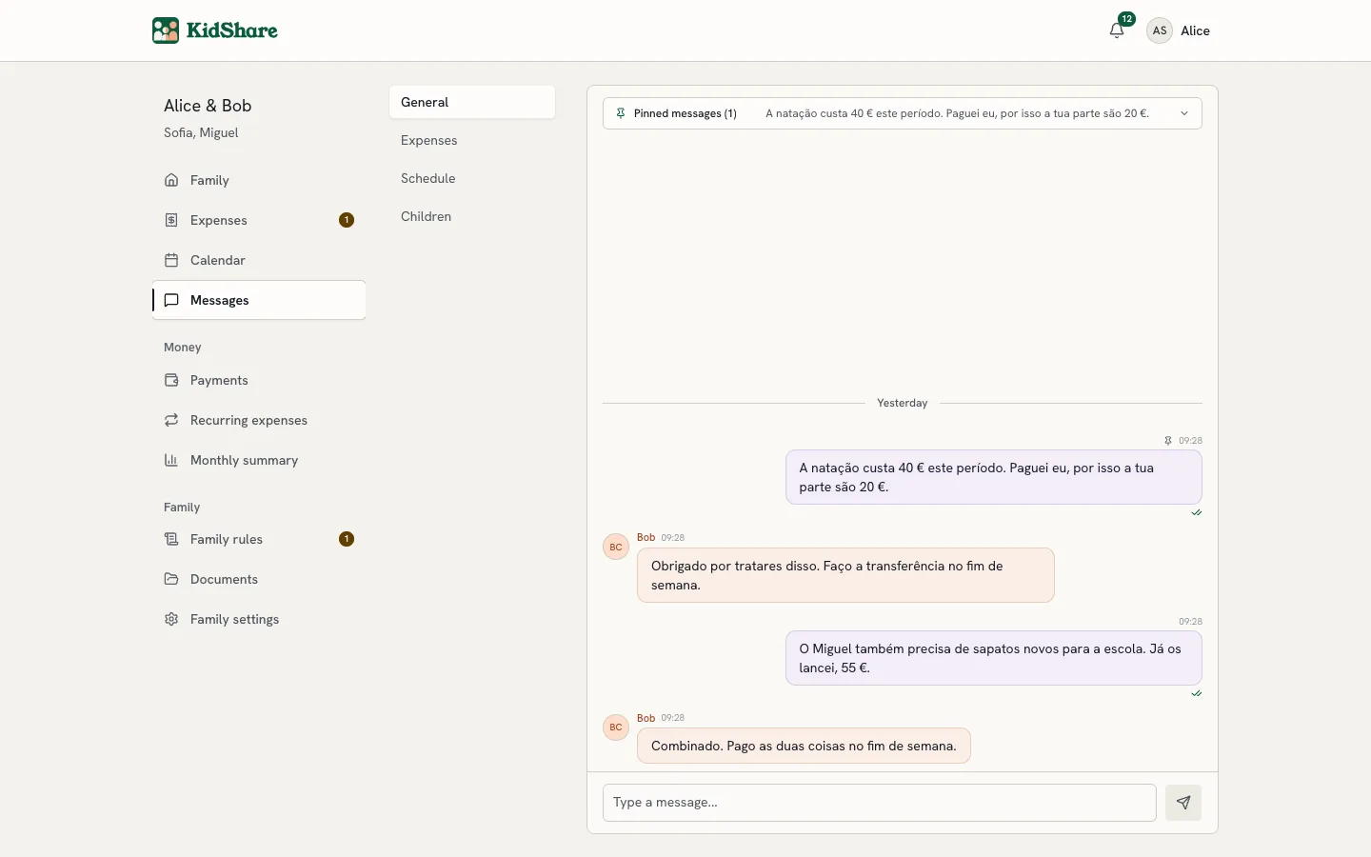Click Bob's BC avatar beside 'Obrigado' message
The height and width of the screenshot is (857, 1371).
click(x=616, y=547)
